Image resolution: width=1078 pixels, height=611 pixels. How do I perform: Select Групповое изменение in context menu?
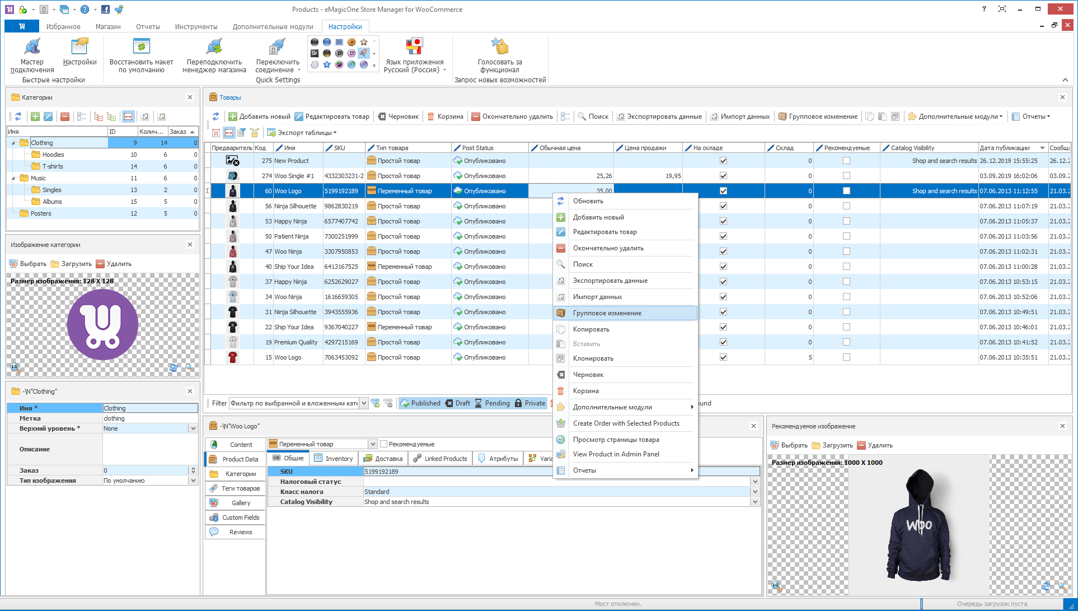[x=625, y=313]
